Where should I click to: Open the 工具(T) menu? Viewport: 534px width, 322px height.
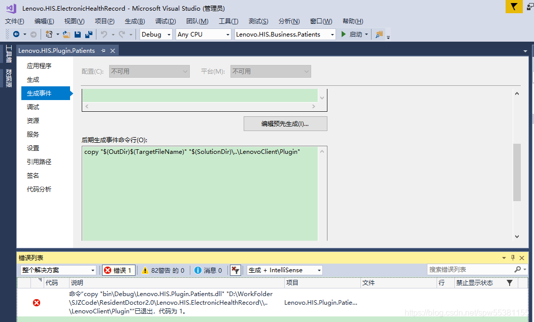click(x=228, y=21)
